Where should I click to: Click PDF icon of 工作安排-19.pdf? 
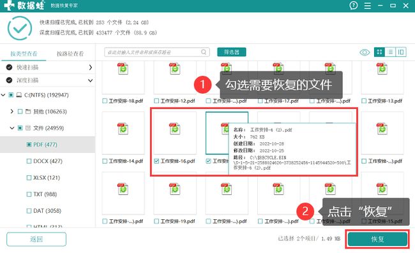pos(175,189)
